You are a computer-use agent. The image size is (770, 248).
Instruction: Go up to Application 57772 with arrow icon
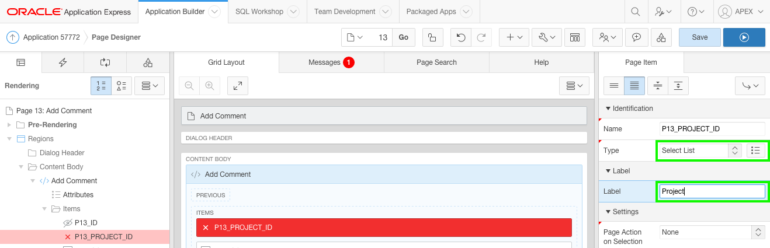(13, 37)
